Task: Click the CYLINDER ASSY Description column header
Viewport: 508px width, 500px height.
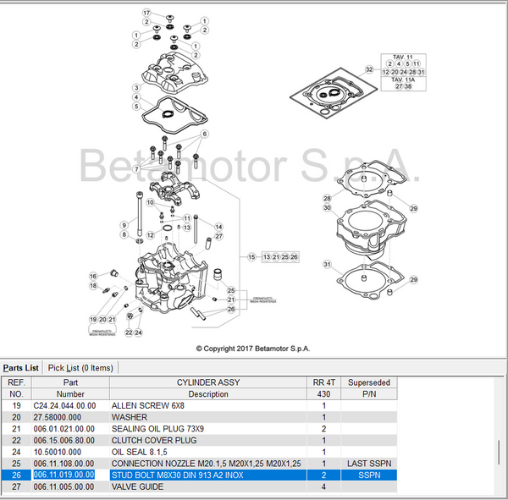Action: pos(208,388)
